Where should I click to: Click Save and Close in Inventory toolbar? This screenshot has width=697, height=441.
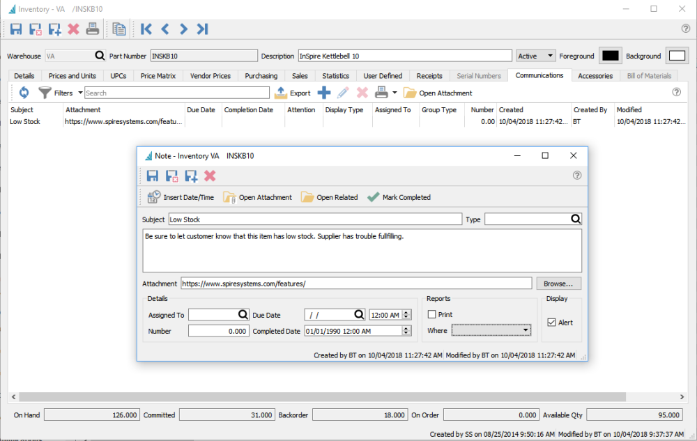click(35, 29)
